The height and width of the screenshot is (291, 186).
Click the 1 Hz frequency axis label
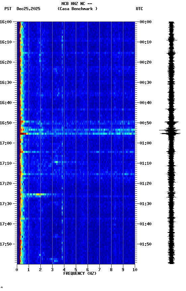click(x=29, y=270)
